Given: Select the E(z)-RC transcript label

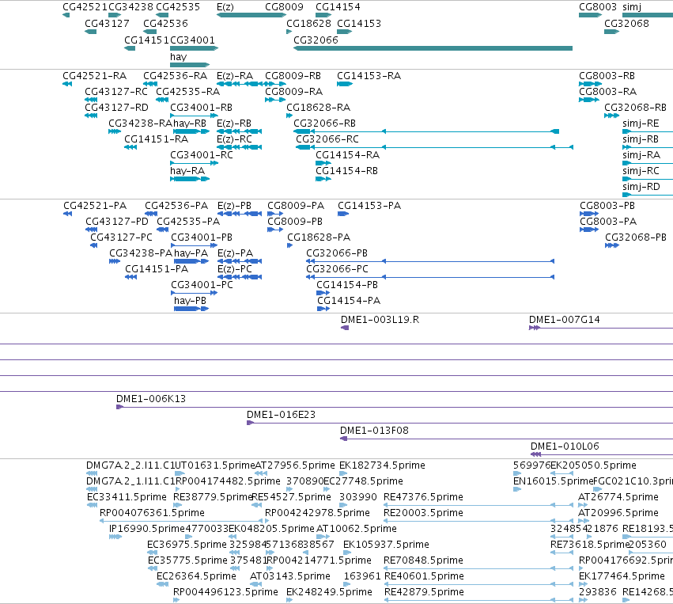Looking at the screenshot, I should (x=234, y=139).
